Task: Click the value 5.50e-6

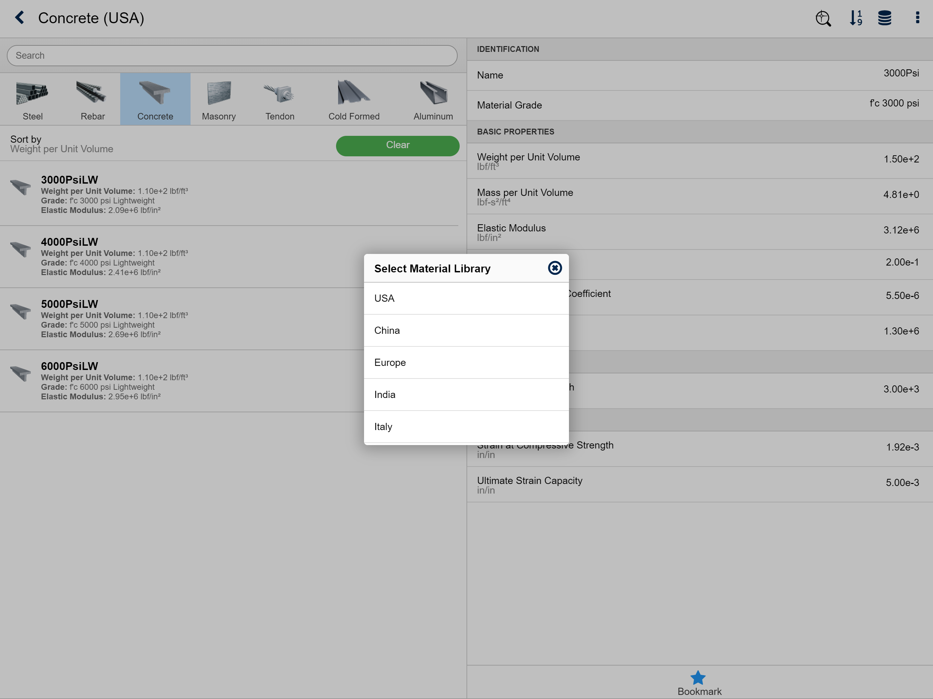Action: [902, 296]
